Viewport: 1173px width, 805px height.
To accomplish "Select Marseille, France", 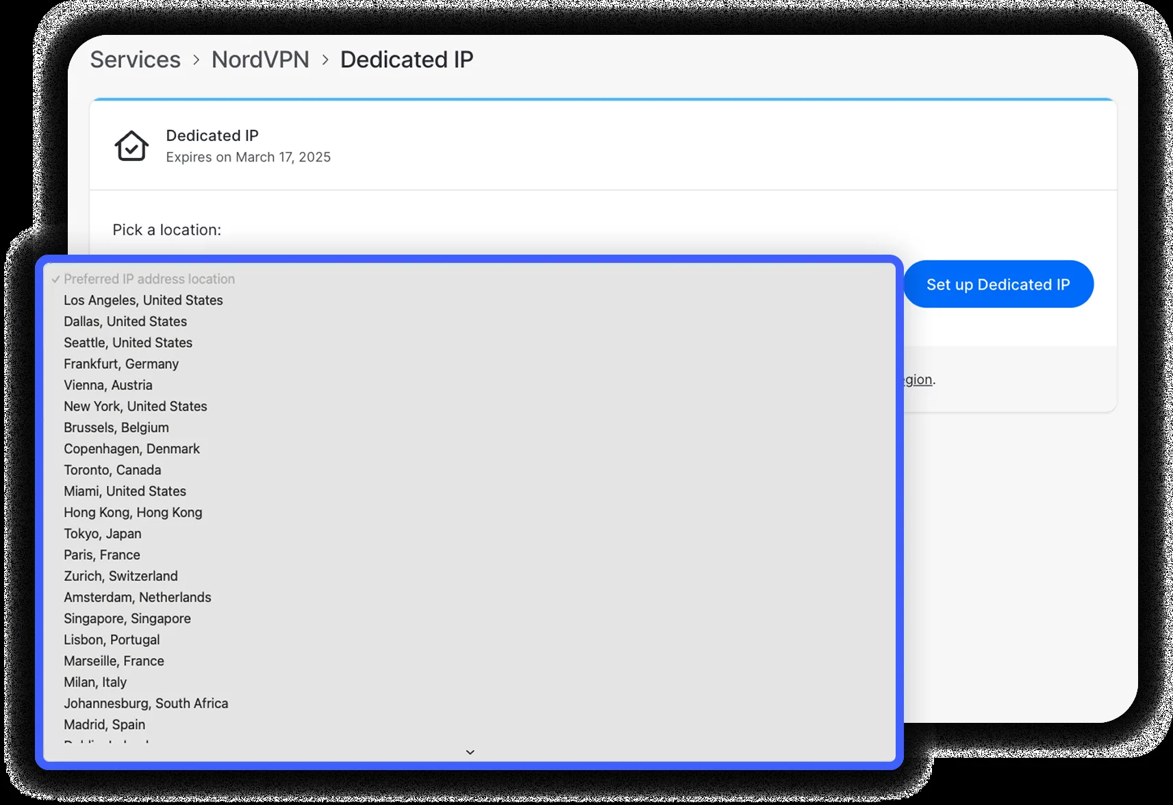I will coord(470,661).
